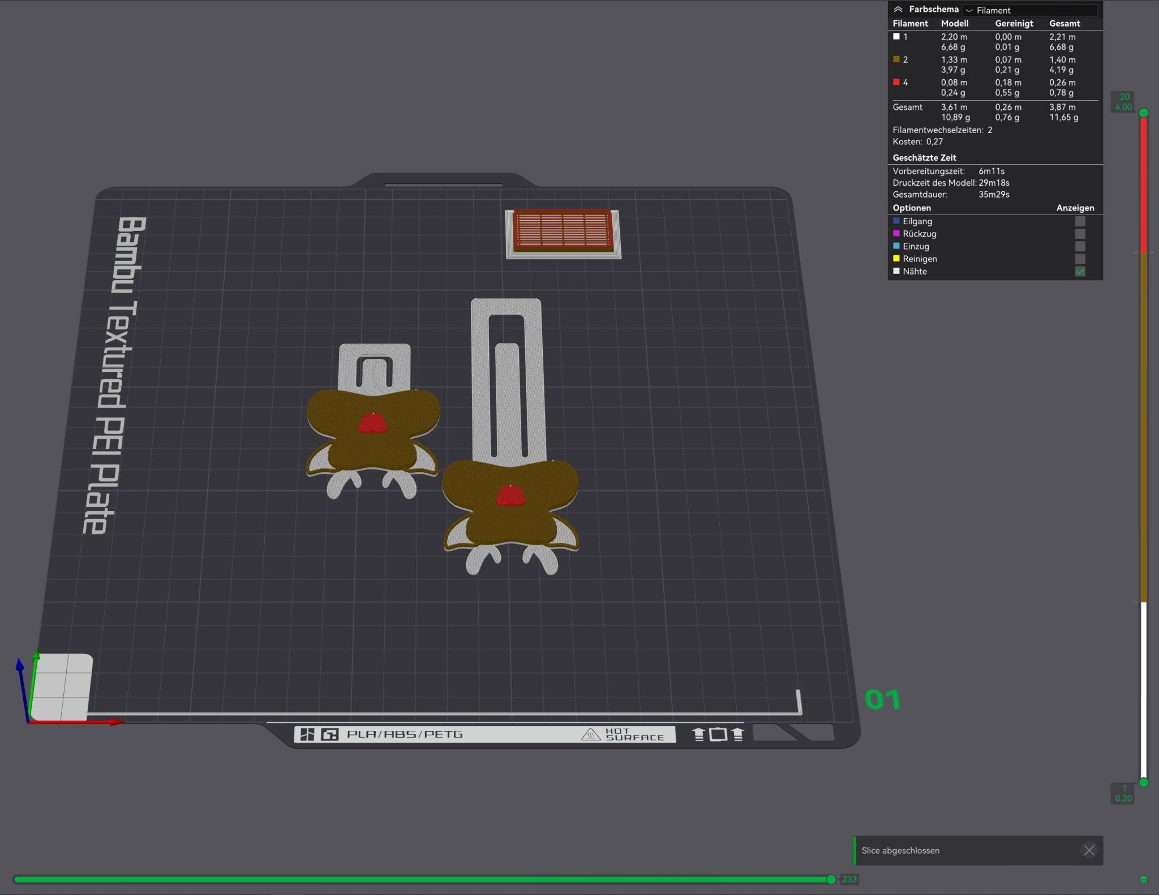The image size is (1159, 895).
Task: Collapse the Farbschema legend with double-chevron icon
Action: coord(898,10)
